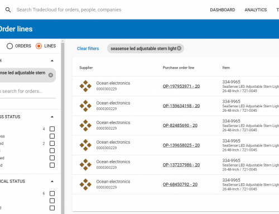Click supplier logo in OP-137237986 row

click(x=85, y=165)
